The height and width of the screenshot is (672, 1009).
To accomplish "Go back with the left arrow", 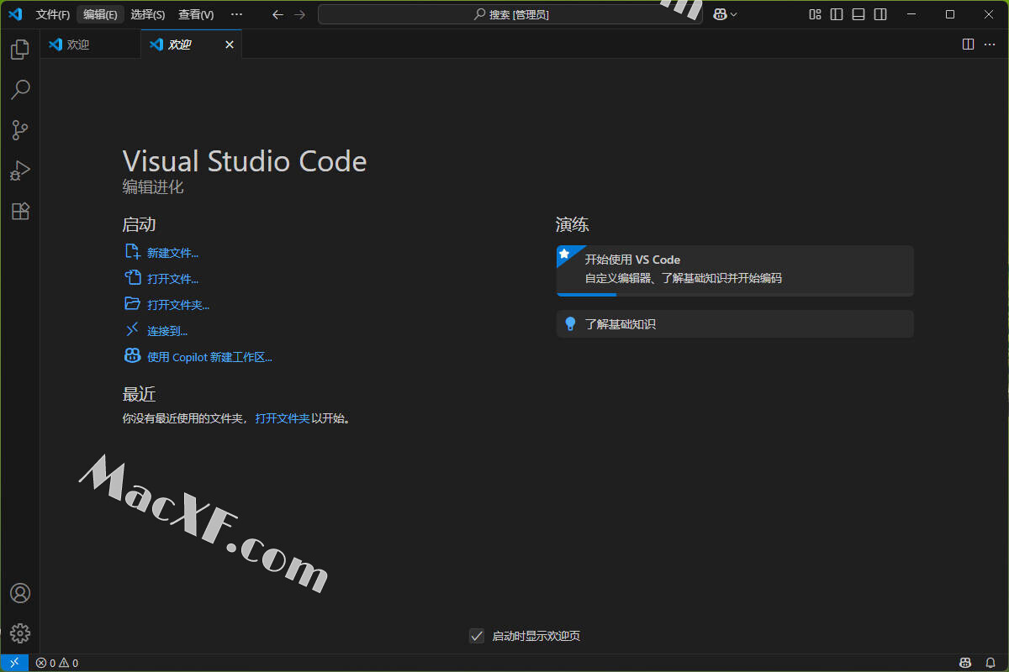I will coord(278,14).
